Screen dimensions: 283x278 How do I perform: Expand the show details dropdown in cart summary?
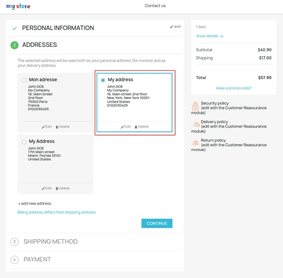[210, 36]
